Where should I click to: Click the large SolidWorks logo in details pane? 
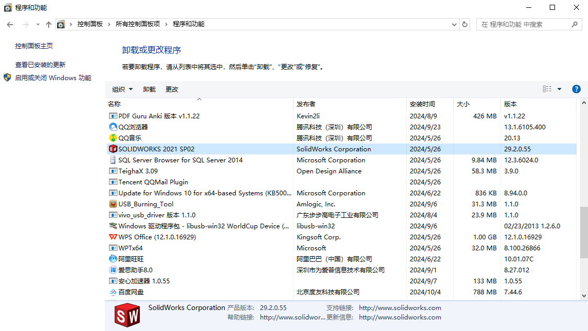[127, 315]
